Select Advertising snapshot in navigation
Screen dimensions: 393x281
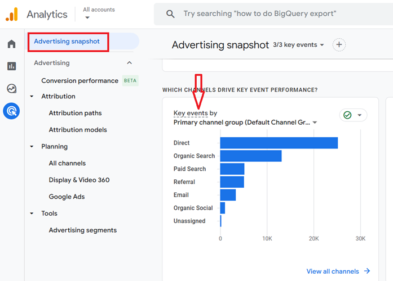[x=67, y=42]
